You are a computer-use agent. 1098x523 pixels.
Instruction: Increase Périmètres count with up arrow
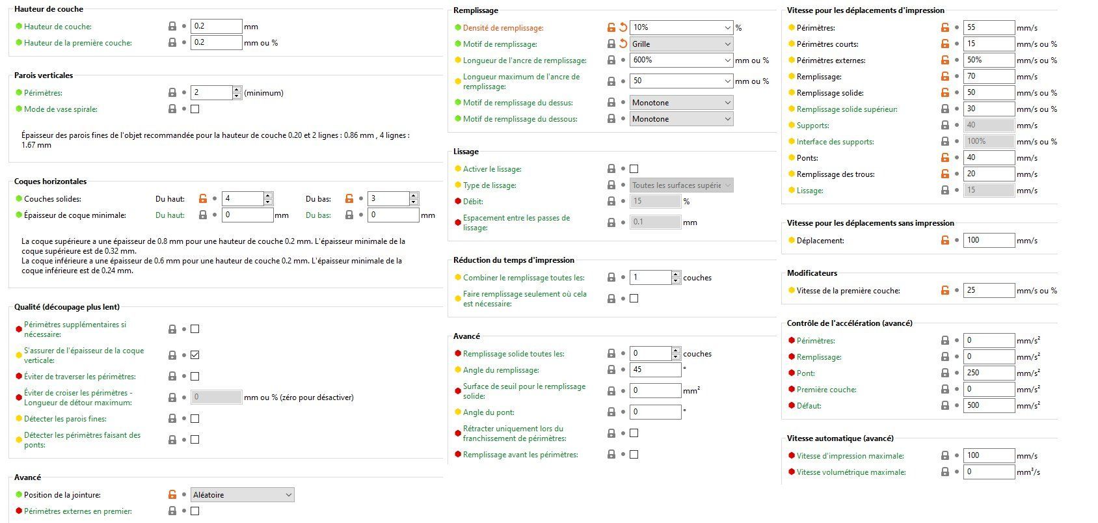pyautogui.click(x=237, y=90)
